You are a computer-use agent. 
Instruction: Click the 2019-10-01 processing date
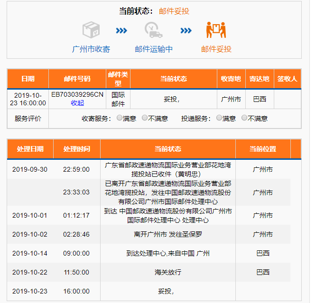pos(30,215)
